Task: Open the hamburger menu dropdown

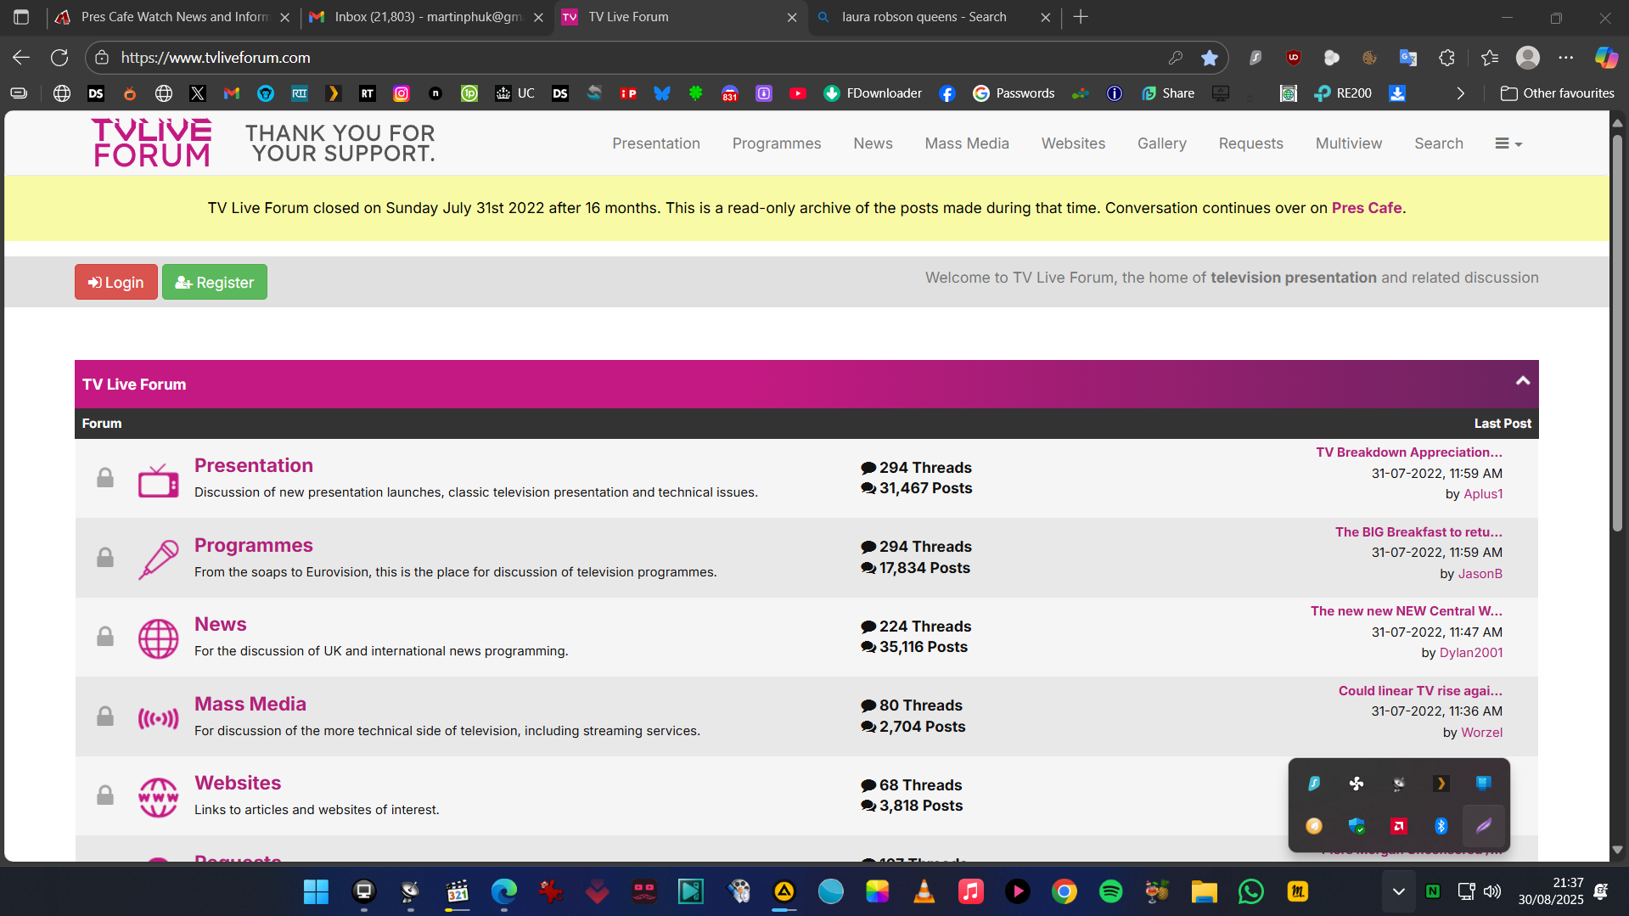Action: [1508, 143]
